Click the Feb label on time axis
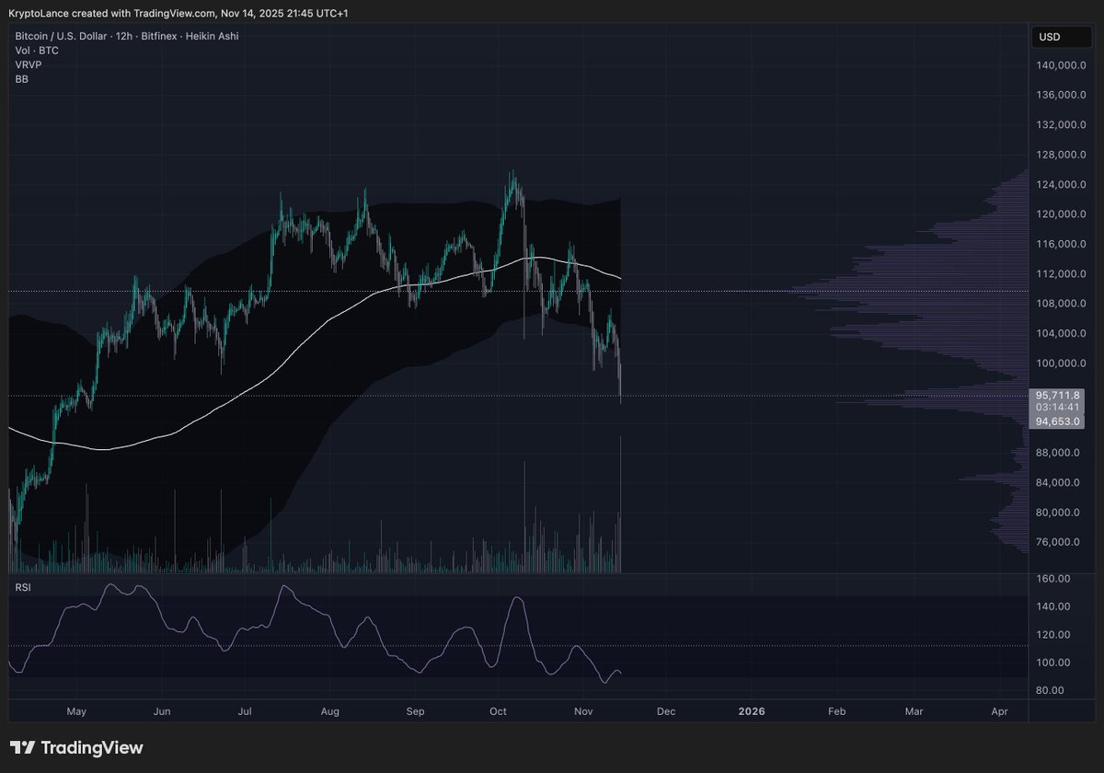The image size is (1104, 773). [836, 711]
